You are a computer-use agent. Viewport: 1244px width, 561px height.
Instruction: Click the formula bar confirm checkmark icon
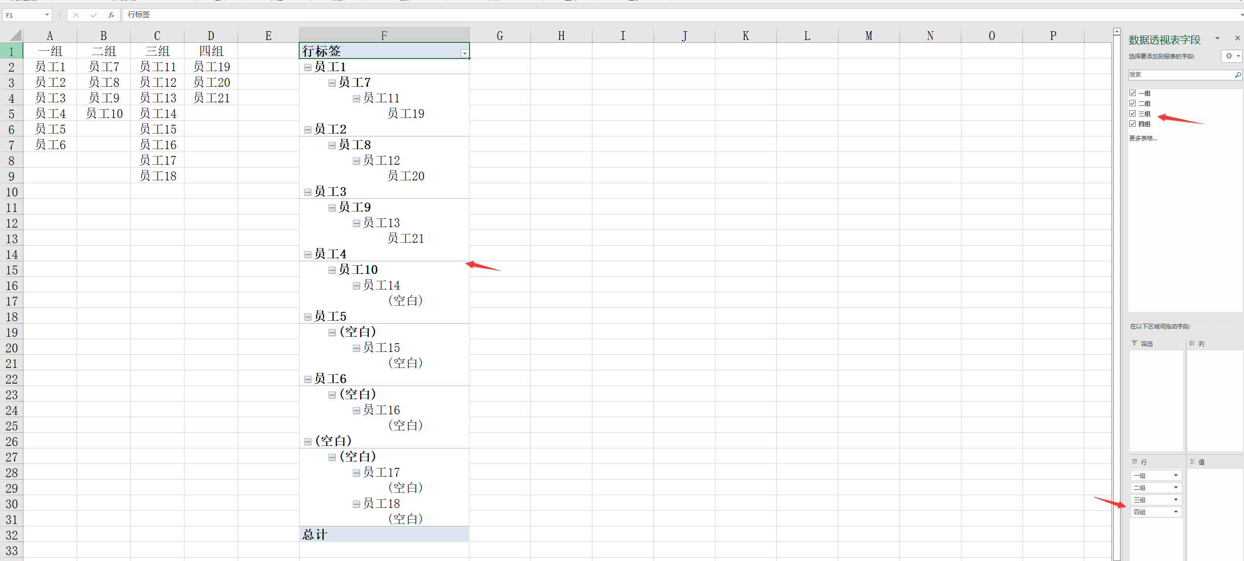(94, 15)
